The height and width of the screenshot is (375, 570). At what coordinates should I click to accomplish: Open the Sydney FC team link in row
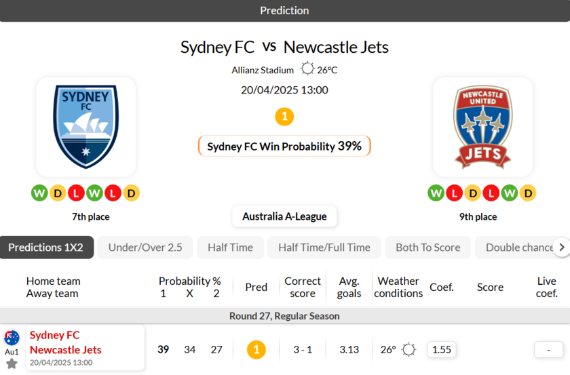[x=55, y=335]
